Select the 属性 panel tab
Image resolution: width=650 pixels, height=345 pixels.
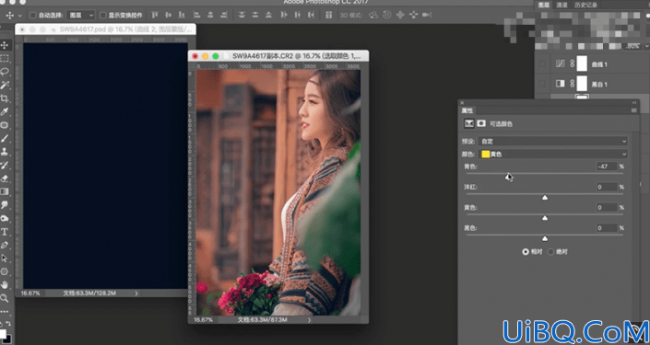(467, 110)
